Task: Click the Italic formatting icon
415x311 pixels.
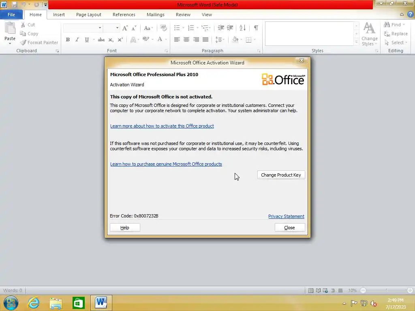Action: 77,40
